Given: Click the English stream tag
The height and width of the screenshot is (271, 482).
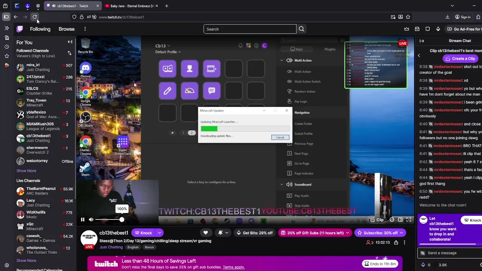Looking at the screenshot, I should [x=133, y=247].
